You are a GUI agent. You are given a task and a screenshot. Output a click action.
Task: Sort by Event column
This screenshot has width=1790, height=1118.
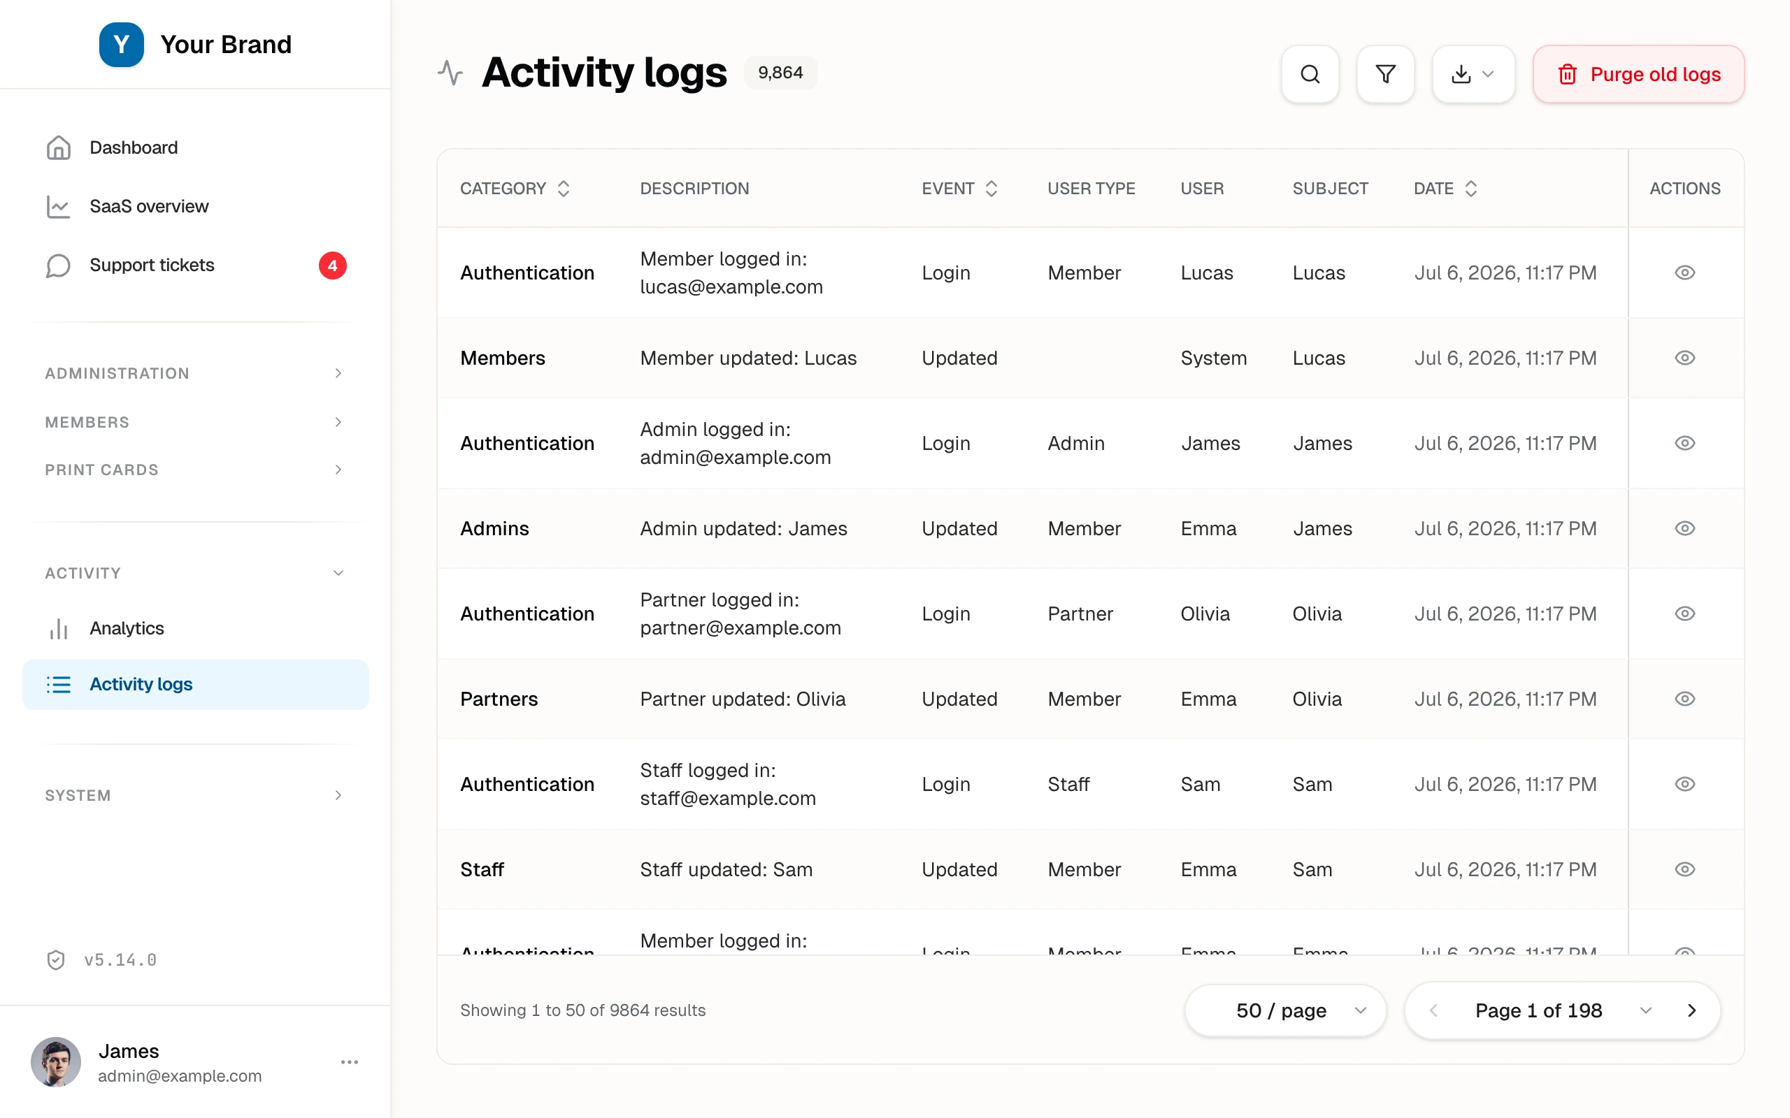(959, 189)
